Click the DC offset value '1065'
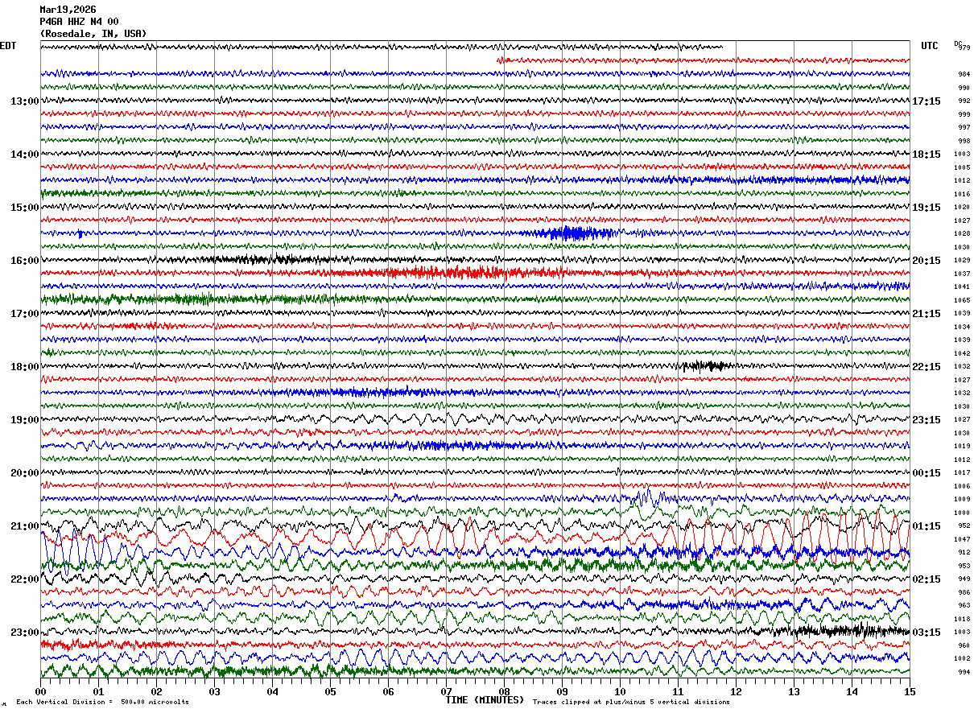The height and width of the screenshot is (713, 974). tap(962, 300)
